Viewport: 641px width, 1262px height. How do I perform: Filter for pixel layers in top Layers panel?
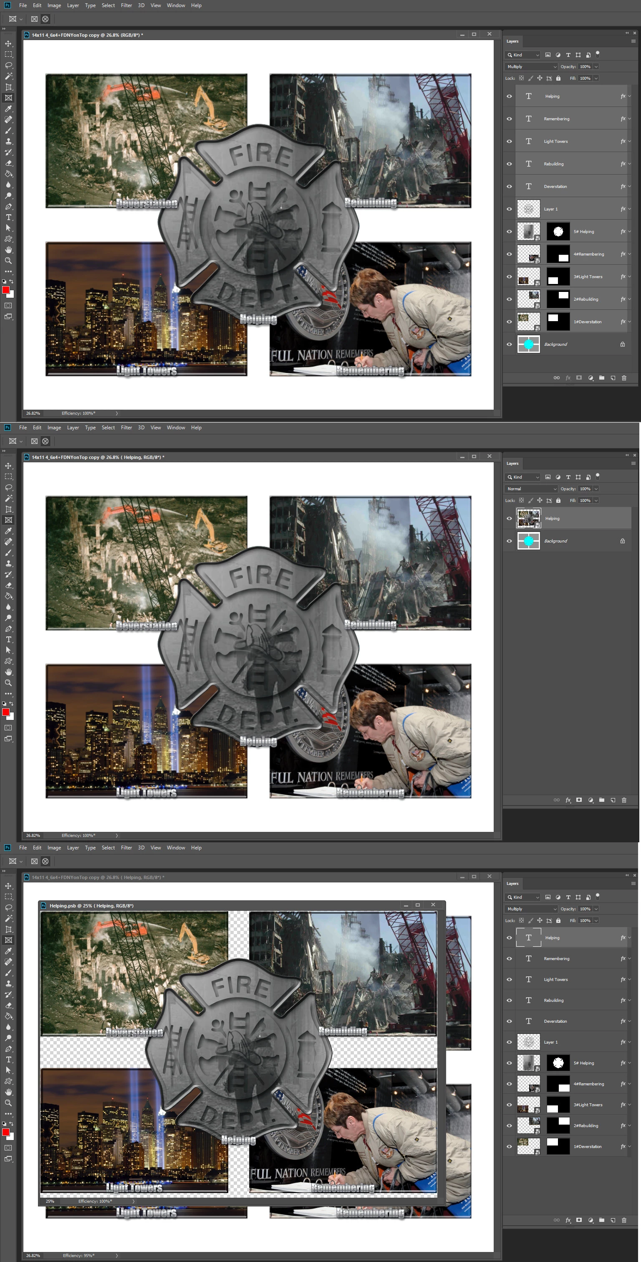pos(548,55)
